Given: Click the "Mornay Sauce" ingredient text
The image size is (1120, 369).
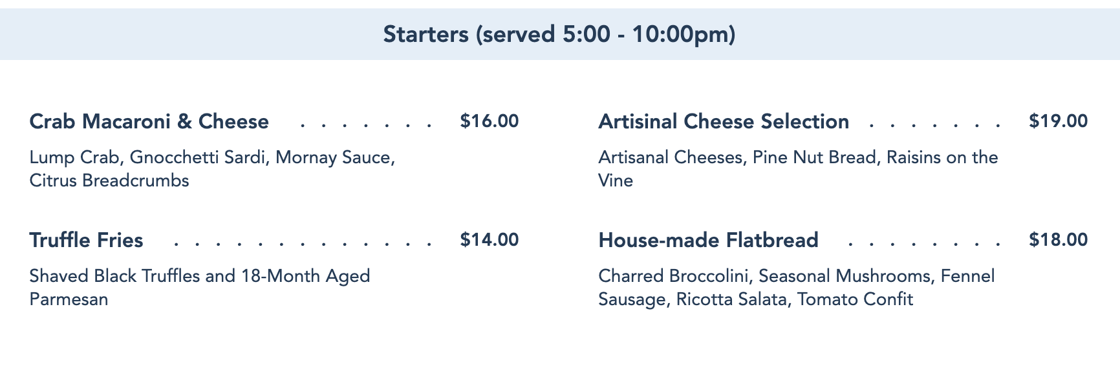Looking at the screenshot, I should click(x=334, y=157).
